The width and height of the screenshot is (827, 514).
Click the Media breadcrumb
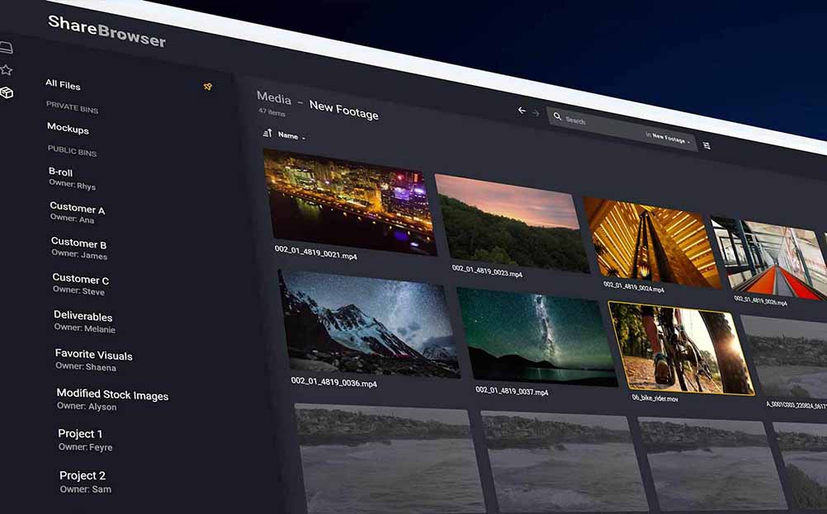pyautogui.click(x=274, y=98)
